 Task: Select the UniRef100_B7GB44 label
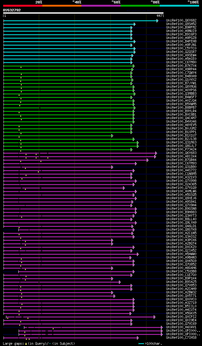(181, 160)
